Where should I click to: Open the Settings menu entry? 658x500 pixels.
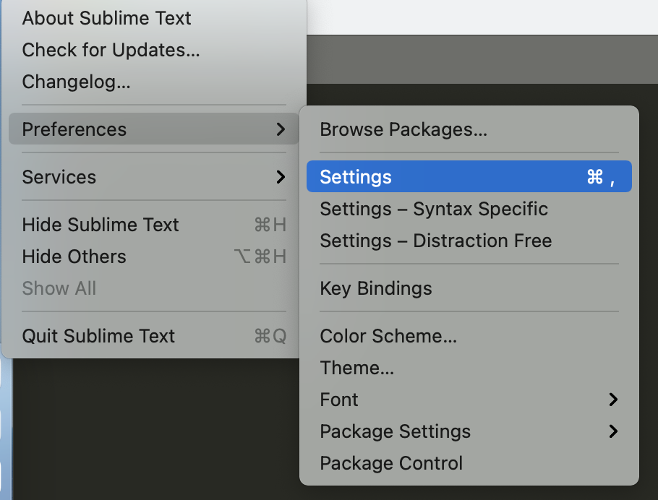click(355, 176)
